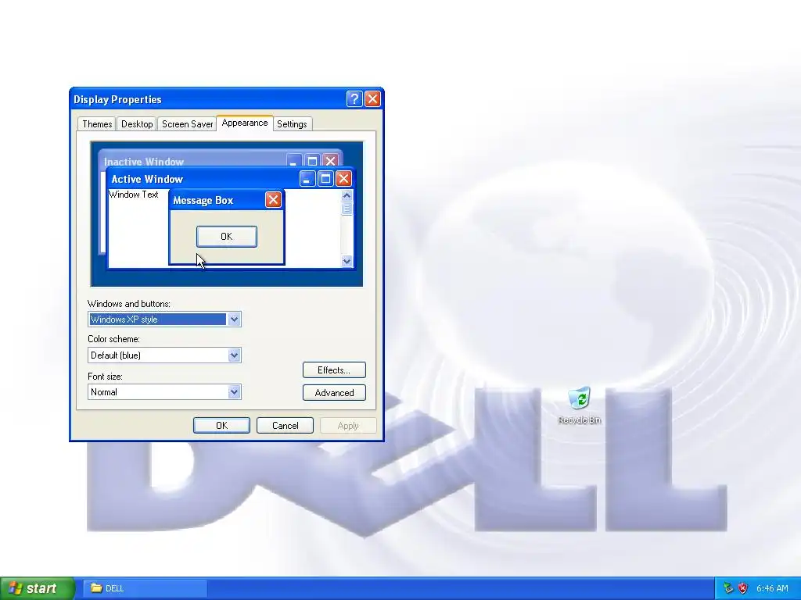Switch to the Themes tab
Image resolution: width=801 pixels, height=600 pixels.
click(x=97, y=124)
